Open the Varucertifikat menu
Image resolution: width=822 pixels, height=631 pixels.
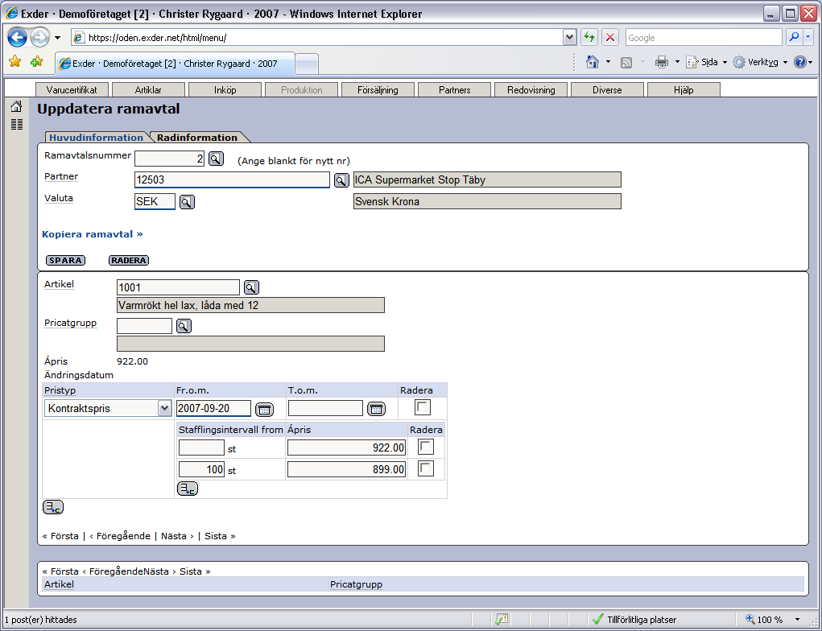[x=72, y=90]
